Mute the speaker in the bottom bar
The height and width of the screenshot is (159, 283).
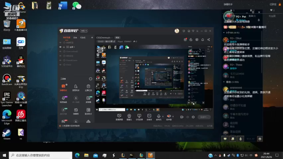click(169, 117)
